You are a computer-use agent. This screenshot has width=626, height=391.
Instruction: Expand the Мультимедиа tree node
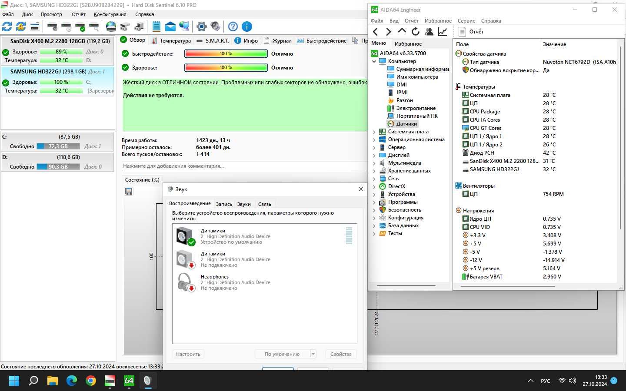(374, 163)
